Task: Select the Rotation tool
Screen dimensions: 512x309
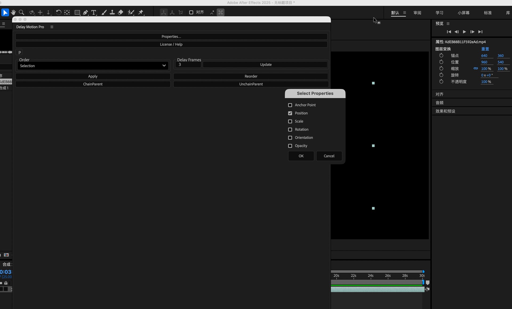Action: (58, 12)
